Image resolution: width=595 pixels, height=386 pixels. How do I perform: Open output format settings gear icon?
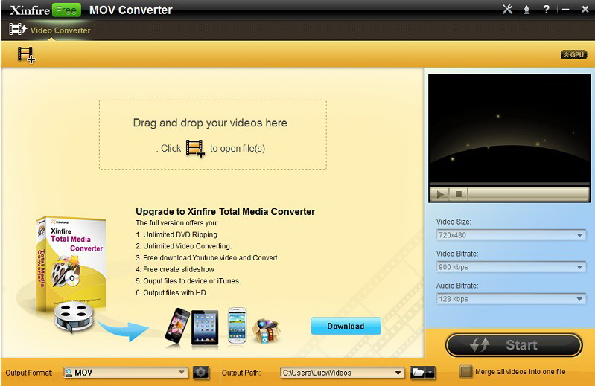click(201, 373)
